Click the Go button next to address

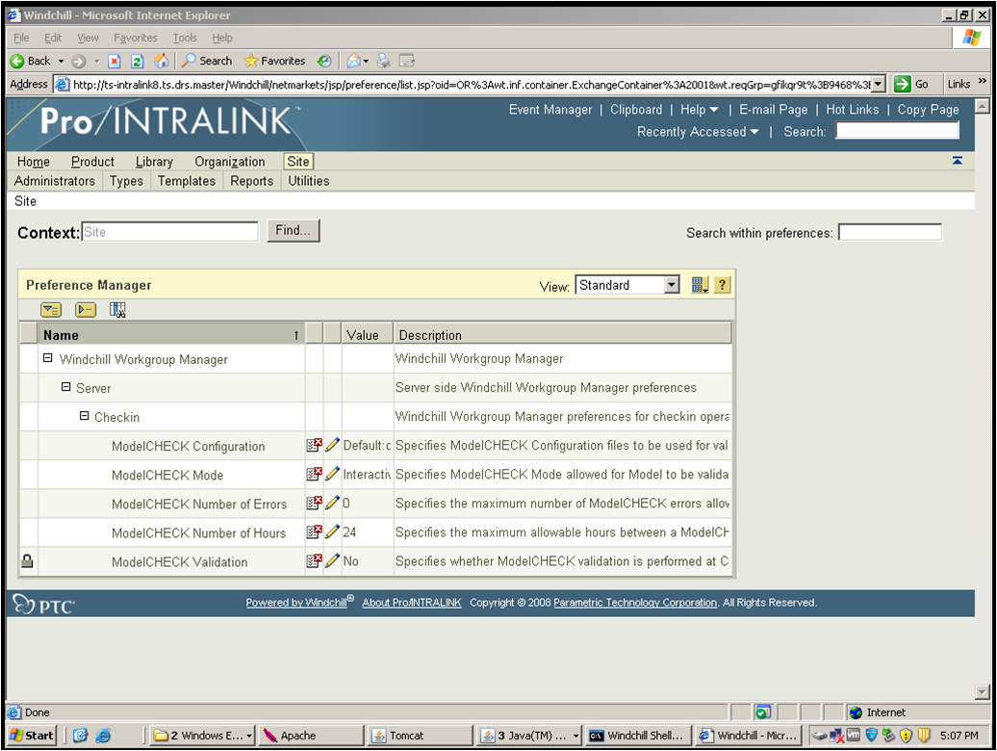coord(911,84)
